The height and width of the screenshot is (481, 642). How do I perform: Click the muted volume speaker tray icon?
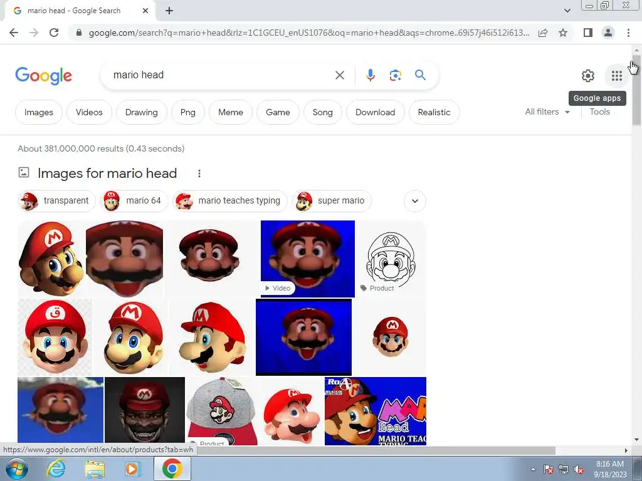(579, 469)
